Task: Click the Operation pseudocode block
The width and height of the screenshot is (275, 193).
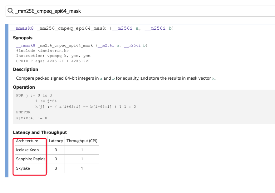Action: coord(144,107)
